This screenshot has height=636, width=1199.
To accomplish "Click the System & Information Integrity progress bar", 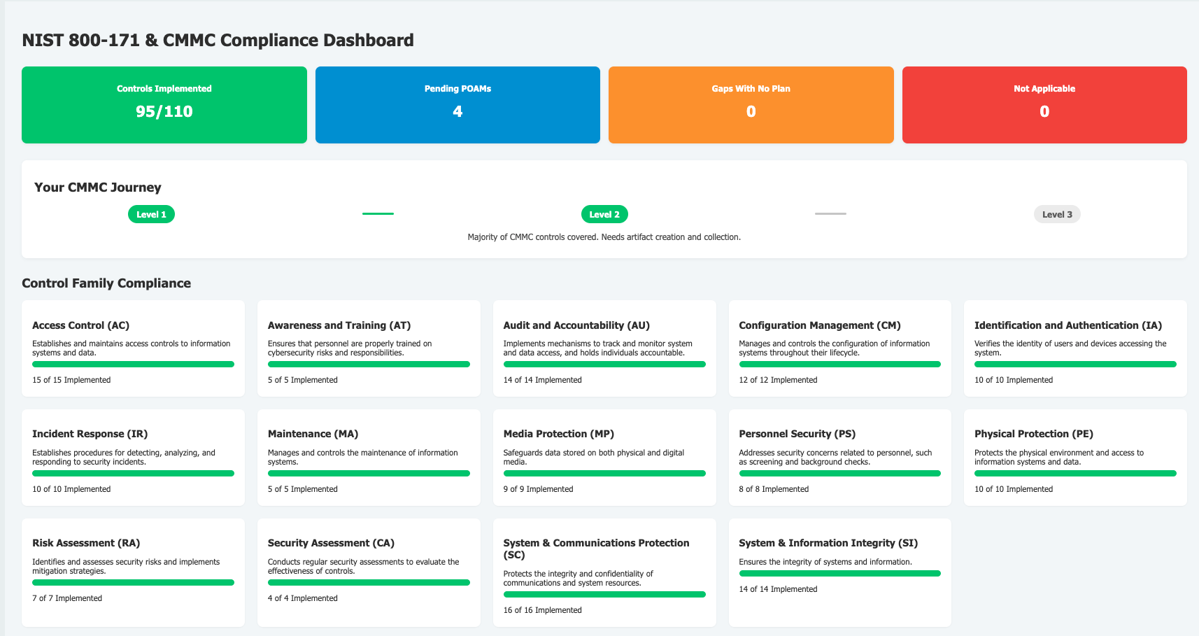I will pos(840,573).
